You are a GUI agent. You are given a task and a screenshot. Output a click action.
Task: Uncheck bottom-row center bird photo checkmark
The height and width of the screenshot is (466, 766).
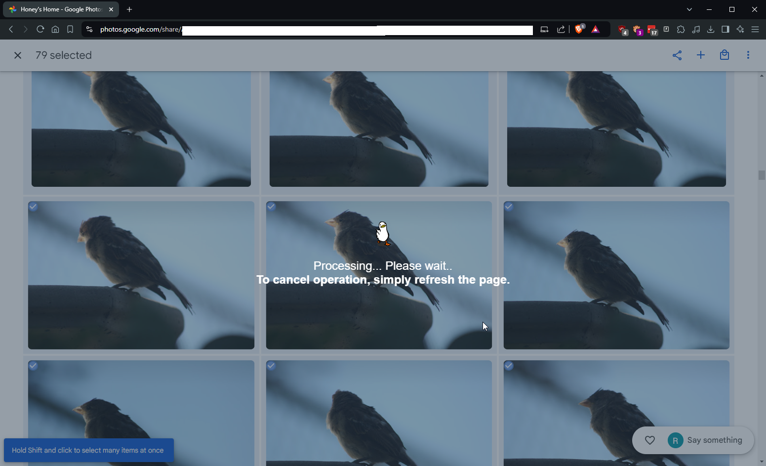tap(271, 366)
